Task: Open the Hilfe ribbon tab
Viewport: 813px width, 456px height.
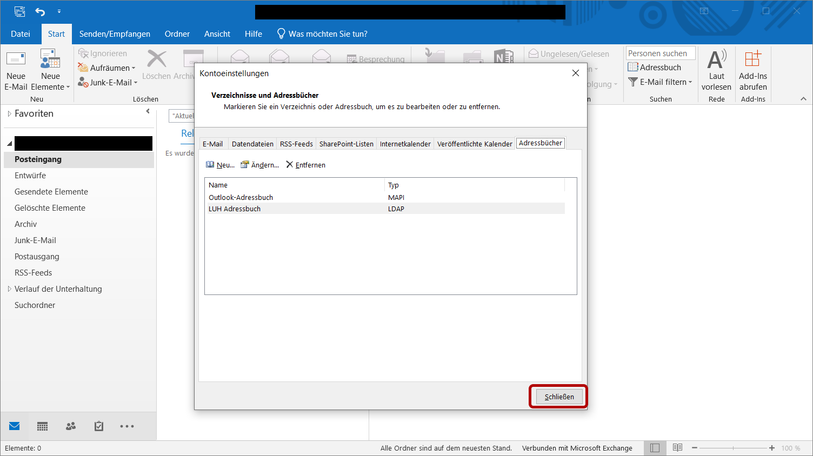Action: point(254,34)
